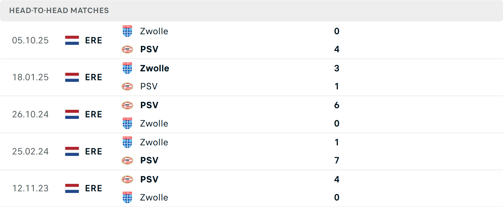Click the PSV logo in the 26.10.24 row
503x207 pixels.
(127, 105)
